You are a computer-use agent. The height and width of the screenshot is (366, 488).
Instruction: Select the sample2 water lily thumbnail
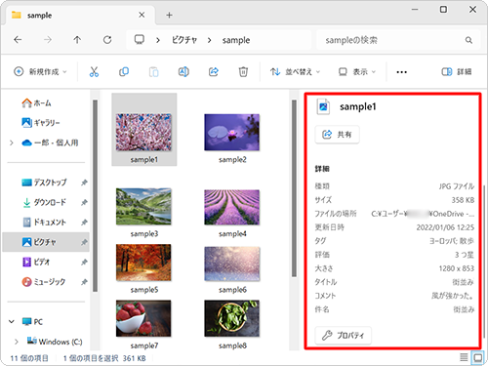[x=232, y=132]
